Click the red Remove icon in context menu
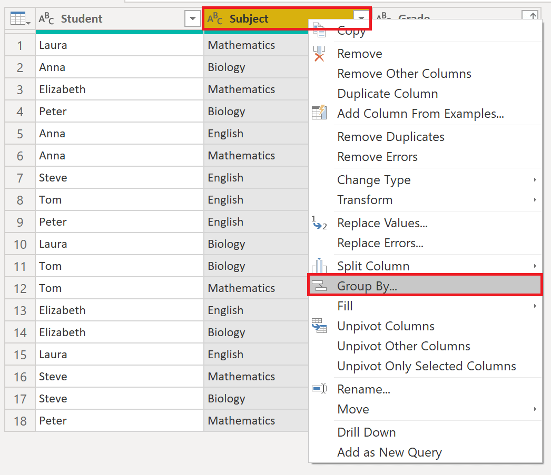The height and width of the screenshot is (475, 551). point(319,53)
